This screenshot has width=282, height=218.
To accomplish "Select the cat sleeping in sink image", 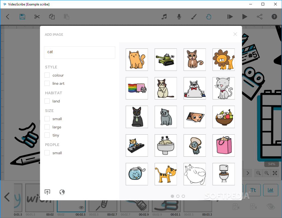I will 166,146.
